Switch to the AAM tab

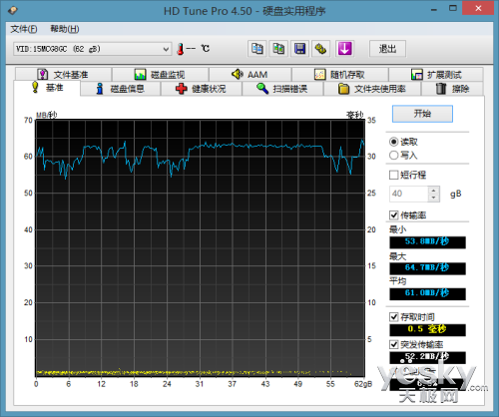[x=250, y=74]
